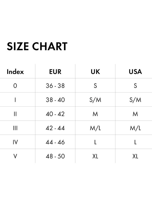Select the Index column header

15,72
